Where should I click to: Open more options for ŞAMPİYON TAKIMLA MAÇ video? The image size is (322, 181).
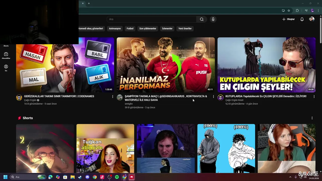pos(213,97)
